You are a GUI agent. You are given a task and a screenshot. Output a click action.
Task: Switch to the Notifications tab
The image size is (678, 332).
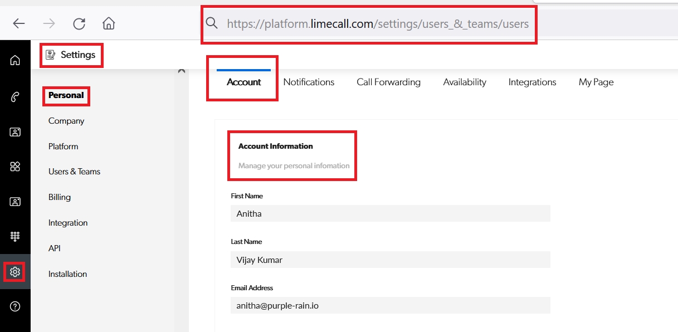click(x=309, y=82)
